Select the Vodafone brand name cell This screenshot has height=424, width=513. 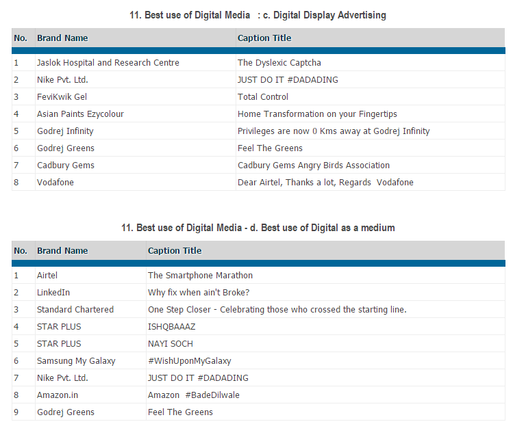coord(55,183)
